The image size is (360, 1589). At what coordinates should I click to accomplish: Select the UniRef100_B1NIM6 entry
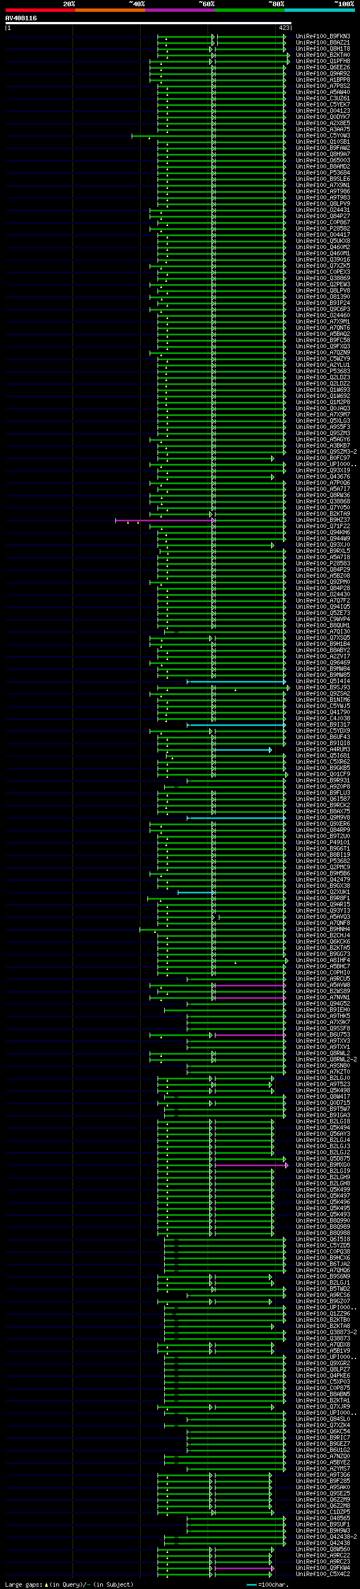point(323,700)
